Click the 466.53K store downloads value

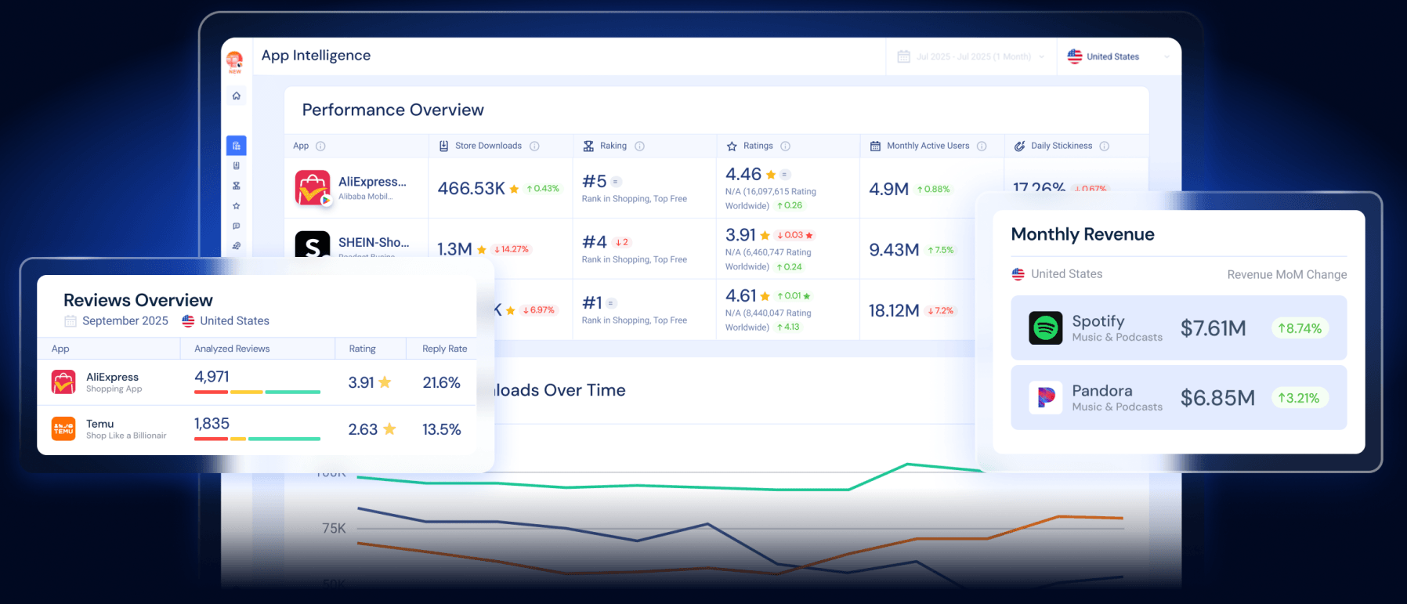[x=471, y=189]
